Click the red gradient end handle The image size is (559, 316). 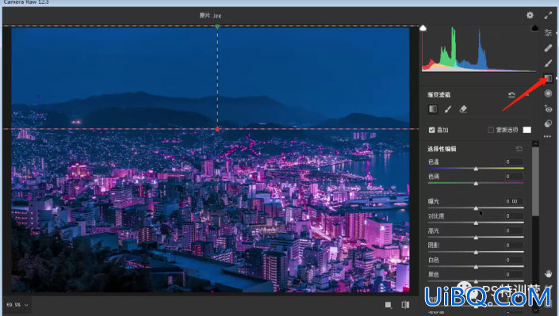[217, 129]
